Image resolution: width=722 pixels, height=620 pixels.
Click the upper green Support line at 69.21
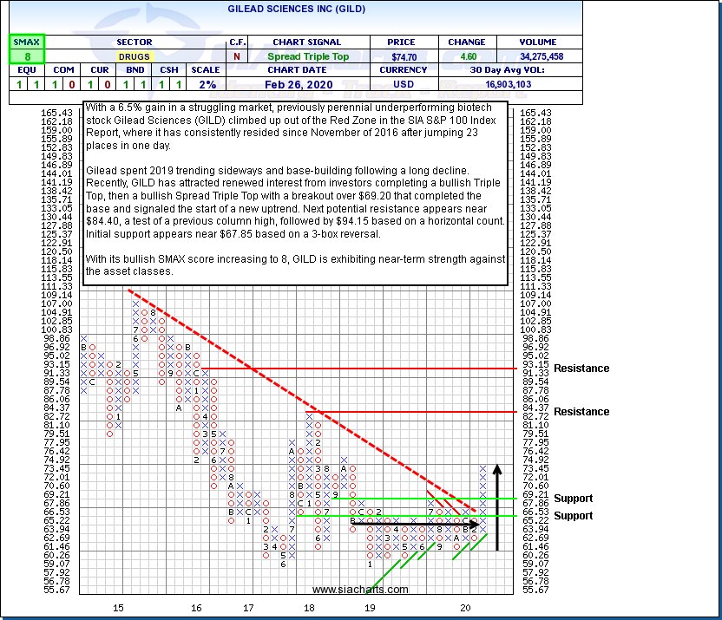[x=434, y=499]
